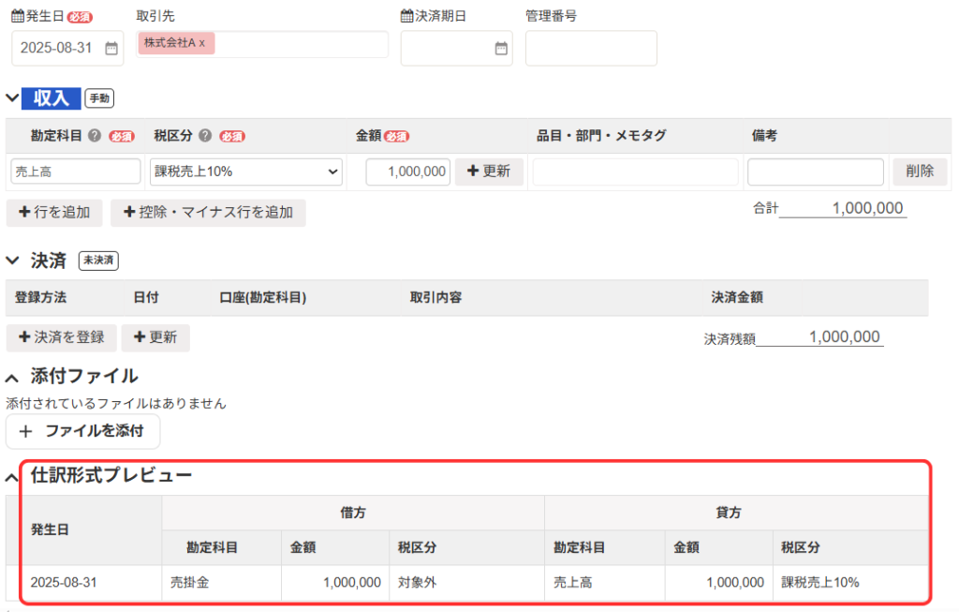Click the 管理番号 input field
Viewport: 959px width, 612px height.
pos(591,48)
